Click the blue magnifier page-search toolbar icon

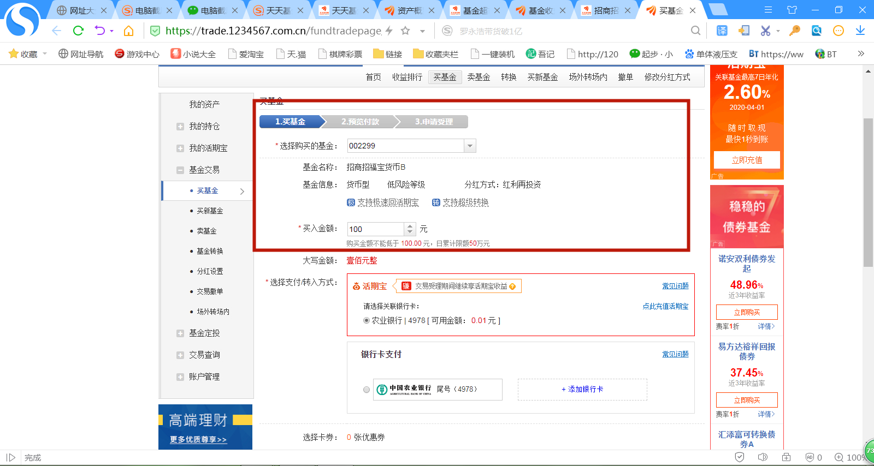coord(817,31)
